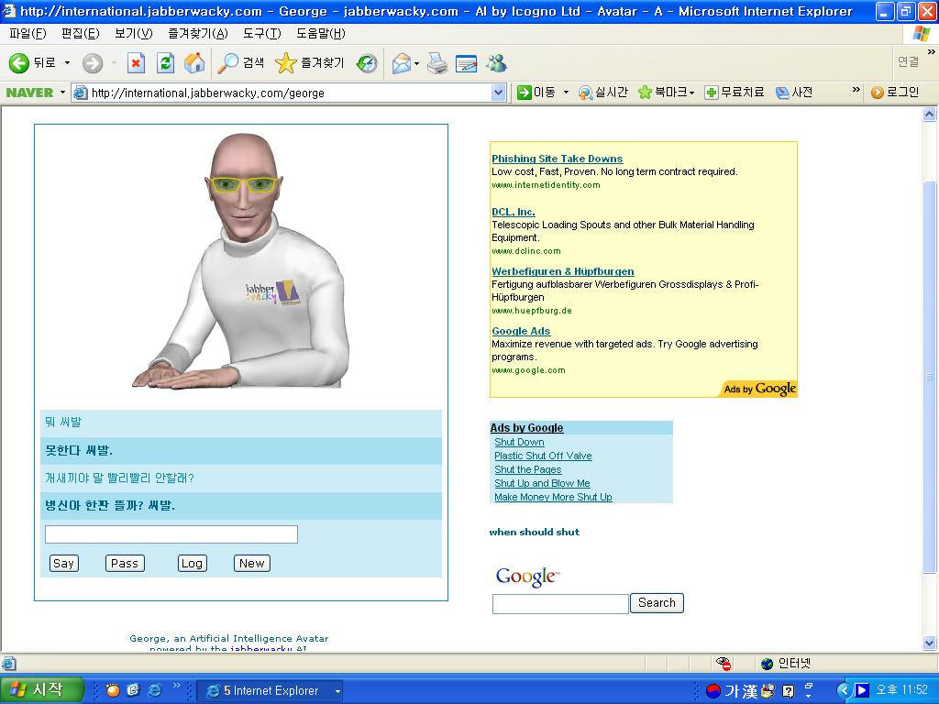
Task: Open the 보기(V) menu
Action: point(134,34)
